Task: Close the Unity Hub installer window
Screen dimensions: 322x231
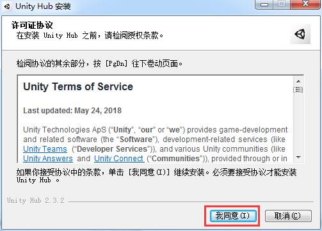Action: coord(305,4)
